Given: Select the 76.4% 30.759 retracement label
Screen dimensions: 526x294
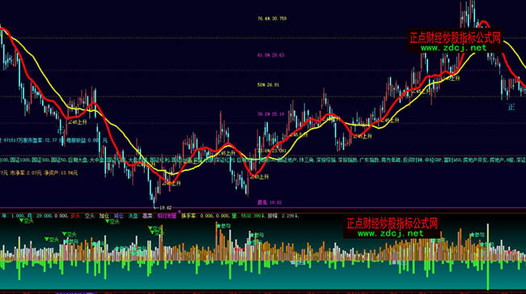Looking at the screenshot, I should pos(272,19).
